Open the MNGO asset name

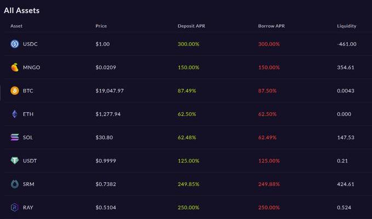[x=32, y=67]
